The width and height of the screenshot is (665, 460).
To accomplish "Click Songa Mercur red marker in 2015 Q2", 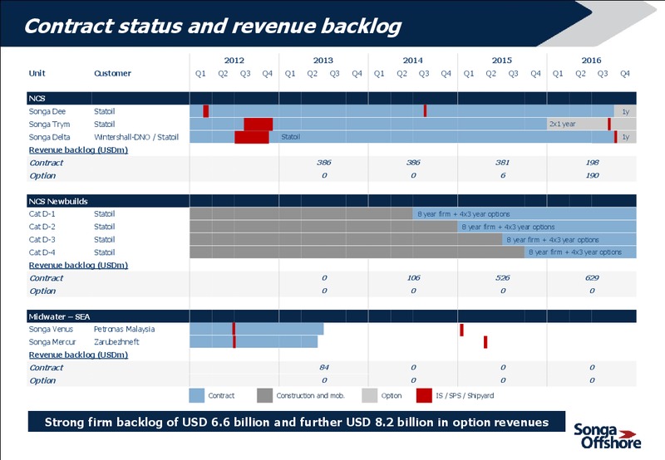I will 485,342.
